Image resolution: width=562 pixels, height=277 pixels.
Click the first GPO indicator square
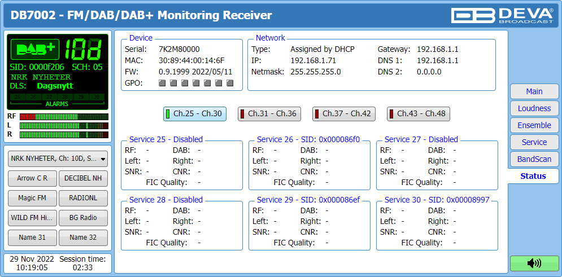tap(162, 83)
